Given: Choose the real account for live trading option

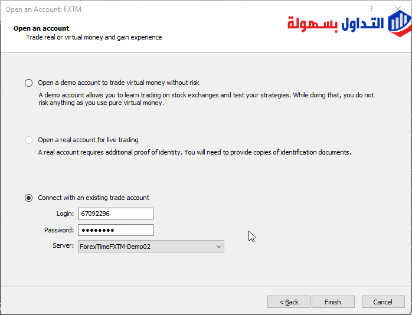Looking at the screenshot, I should (x=29, y=140).
